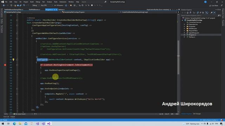Image resolution: width=225 pixels, height=126 pixels.
Task: Click the Live Share button
Action: tap(213, 6)
